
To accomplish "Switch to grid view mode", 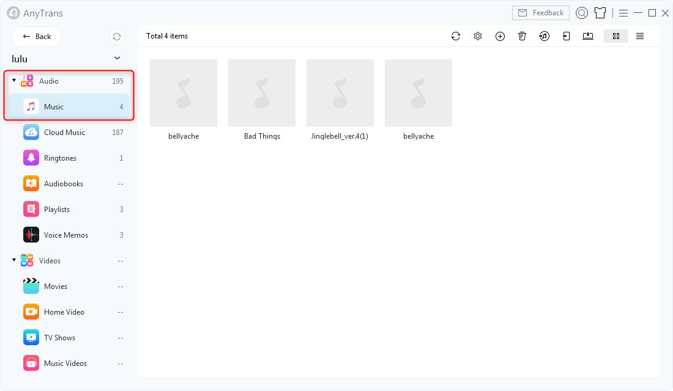I will 616,37.
